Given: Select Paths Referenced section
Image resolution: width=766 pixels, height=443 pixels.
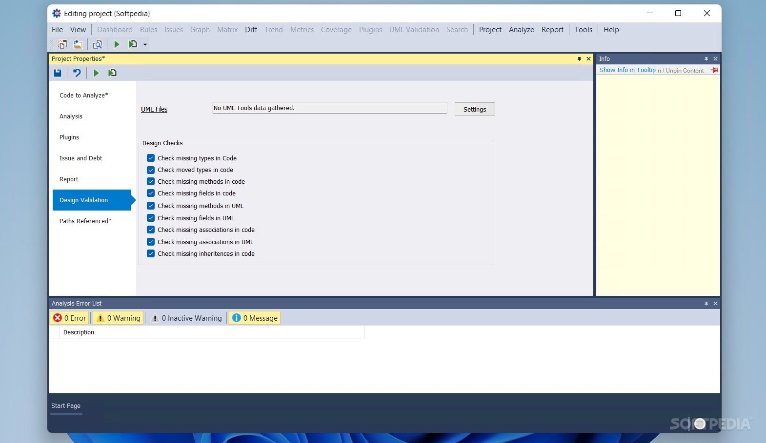Looking at the screenshot, I should pos(92,221).
